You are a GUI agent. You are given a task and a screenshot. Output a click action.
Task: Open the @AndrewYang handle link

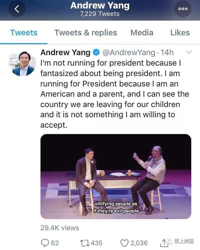point(129,52)
